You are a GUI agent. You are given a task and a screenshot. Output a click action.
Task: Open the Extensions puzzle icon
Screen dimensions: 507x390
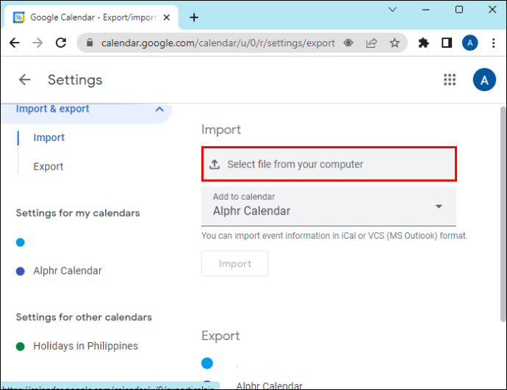[423, 43]
